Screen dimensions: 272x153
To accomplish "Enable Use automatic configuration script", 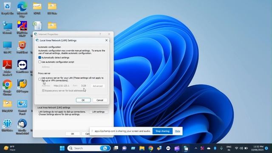I will point(40,62).
